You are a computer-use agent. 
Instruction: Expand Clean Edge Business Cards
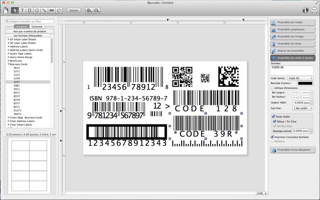coord(8,118)
